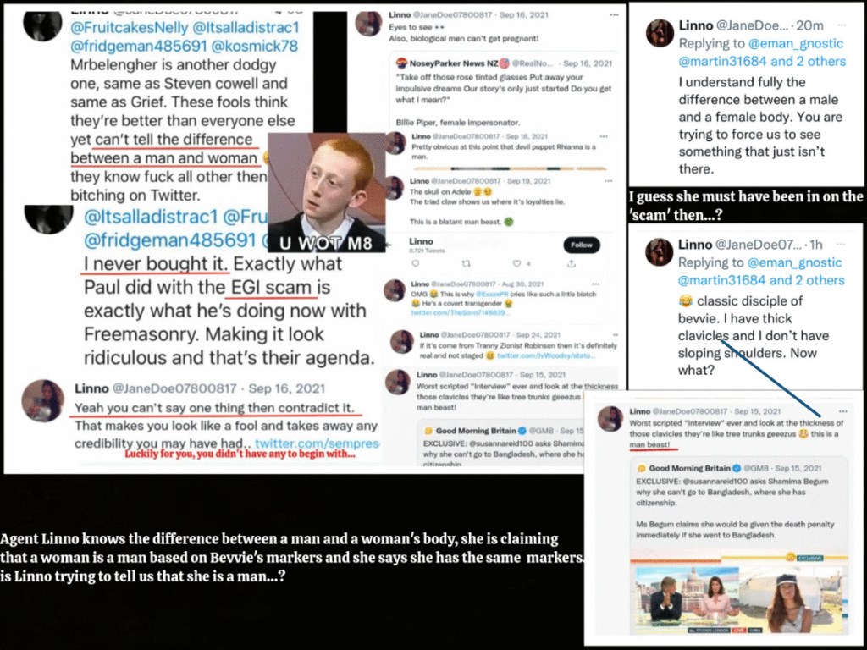867x650 pixels.
Task: Click the U WOT M8 meme image
Action: 326,192
